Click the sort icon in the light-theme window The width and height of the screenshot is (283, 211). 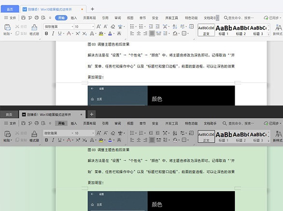[175, 26]
